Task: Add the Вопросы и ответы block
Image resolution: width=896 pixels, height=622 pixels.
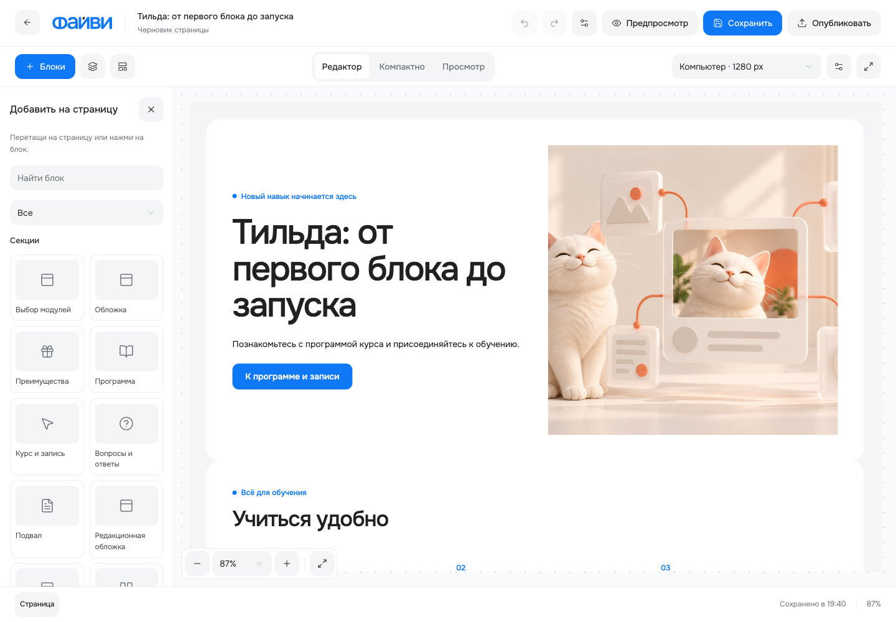Action: pos(126,437)
